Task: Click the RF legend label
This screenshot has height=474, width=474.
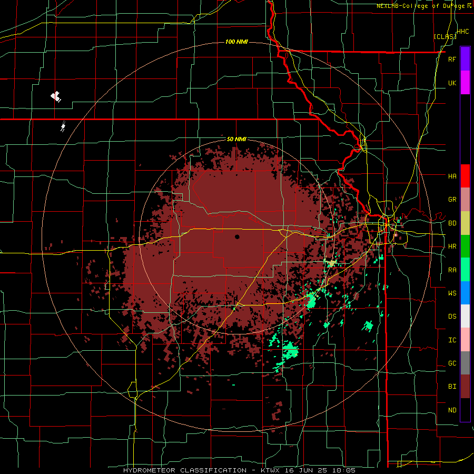Action: tap(452, 59)
